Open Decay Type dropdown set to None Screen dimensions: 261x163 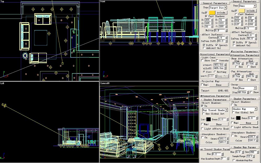[x=247, y=88]
